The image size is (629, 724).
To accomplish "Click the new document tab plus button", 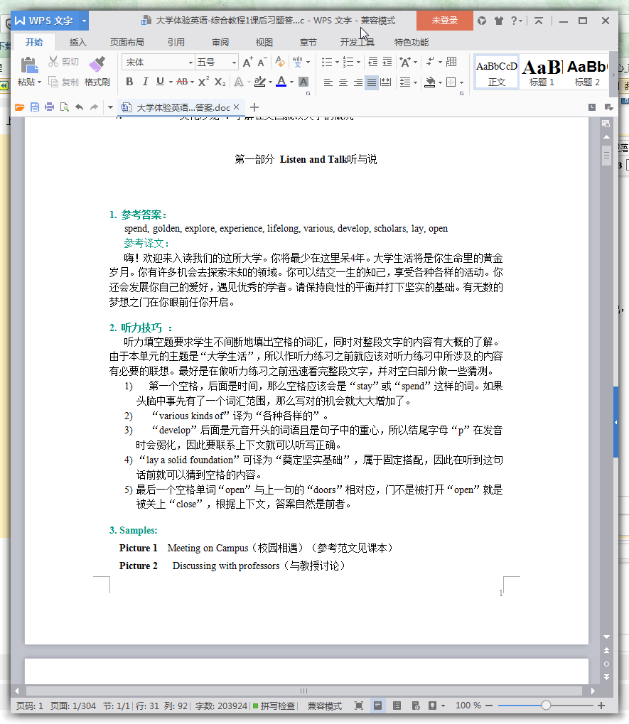I will click(x=254, y=107).
